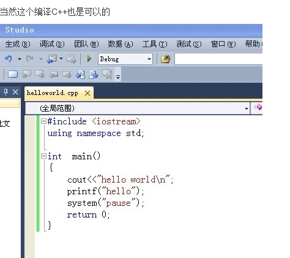This screenshot has width=290, height=258.
Task: Open the 窗口(W) menu
Action: point(223,44)
